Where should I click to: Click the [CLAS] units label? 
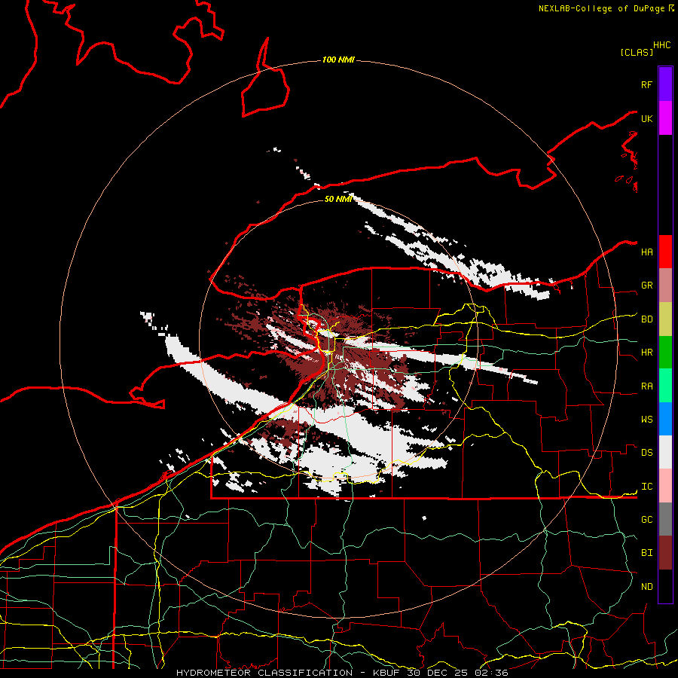(x=637, y=53)
